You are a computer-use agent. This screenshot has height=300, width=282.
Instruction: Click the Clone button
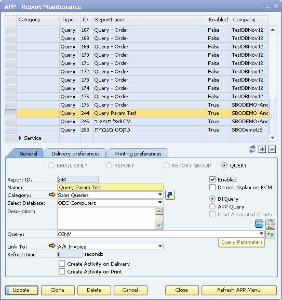58,290
